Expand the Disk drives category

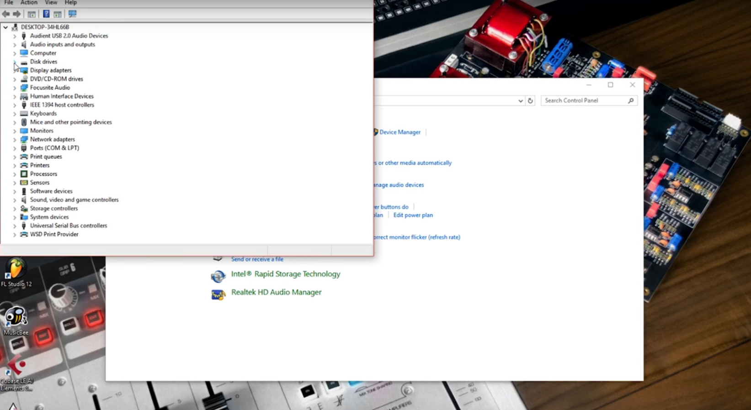(x=14, y=62)
